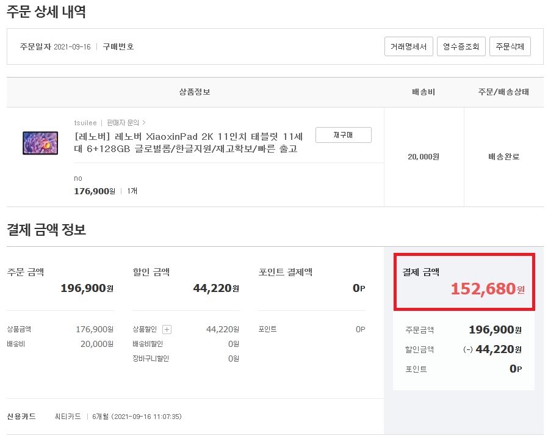Open 판매자 문의 seller inquiry link
The width and height of the screenshot is (548, 441).
(123, 123)
